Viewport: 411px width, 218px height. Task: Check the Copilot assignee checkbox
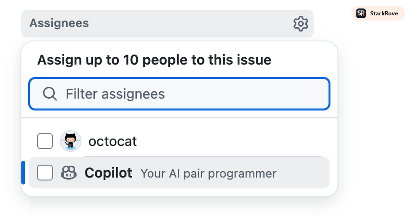[45, 172]
